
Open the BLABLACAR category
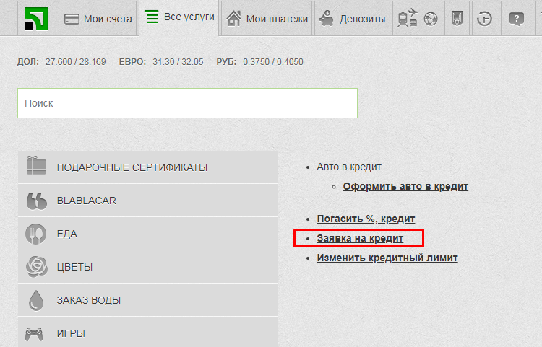[148, 201]
